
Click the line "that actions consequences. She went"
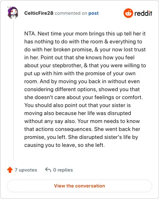82,129
